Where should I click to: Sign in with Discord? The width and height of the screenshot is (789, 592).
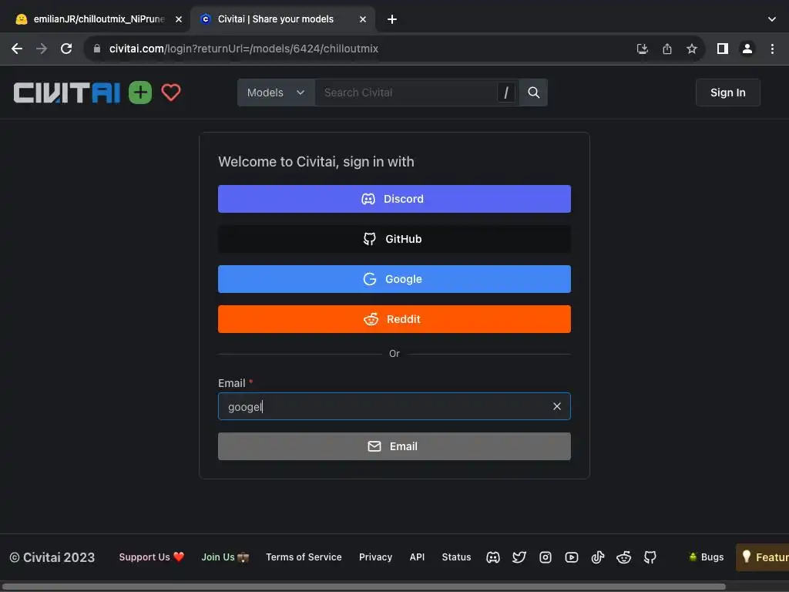pyautogui.click(x=394, y=199)
